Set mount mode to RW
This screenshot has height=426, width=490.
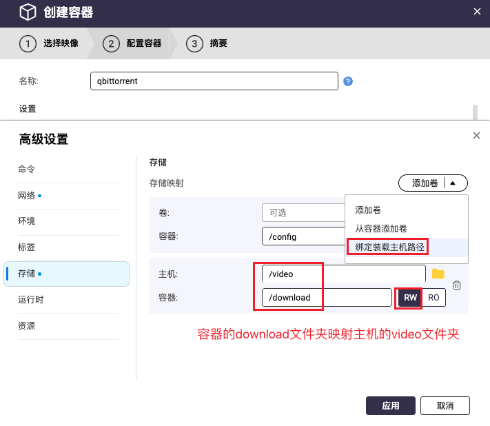coord(410,298)
